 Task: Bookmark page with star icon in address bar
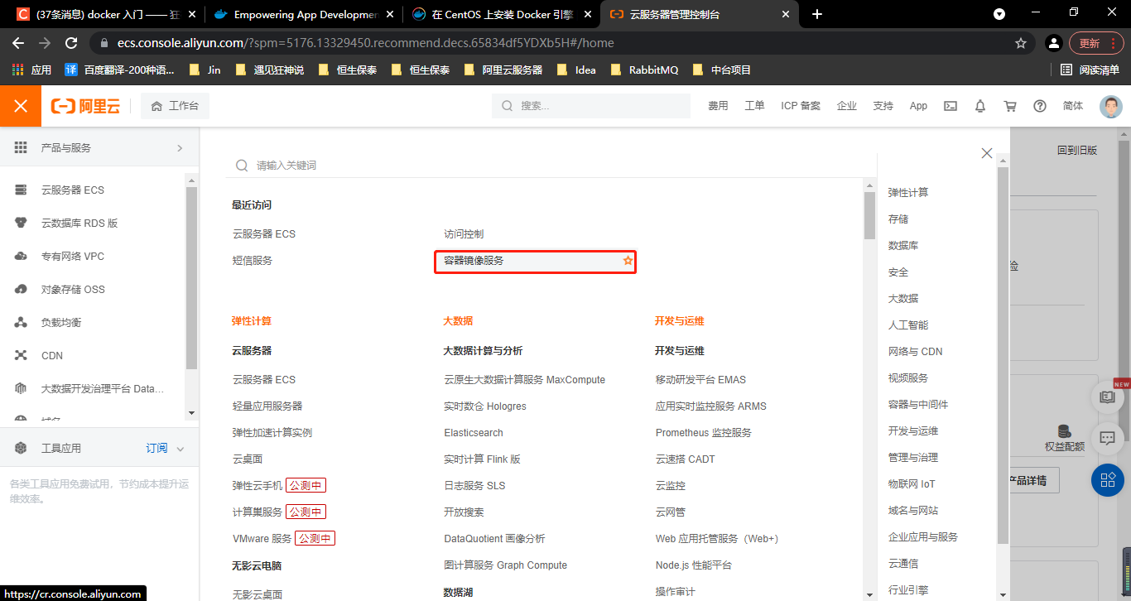[1021, 42]
